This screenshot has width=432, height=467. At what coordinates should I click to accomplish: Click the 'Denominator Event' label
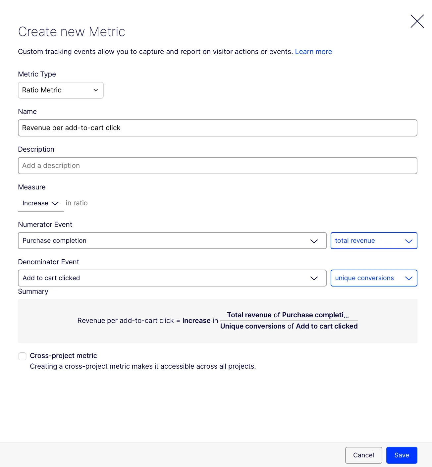tap(48, 262)
